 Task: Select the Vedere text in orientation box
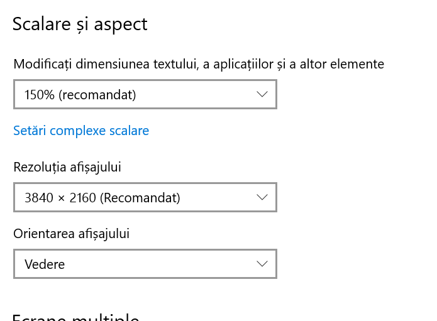45,264
